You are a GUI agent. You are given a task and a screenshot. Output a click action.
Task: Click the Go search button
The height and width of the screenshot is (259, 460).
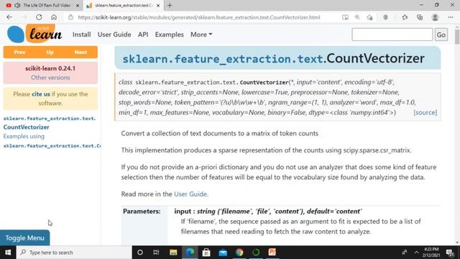point(441,35)
